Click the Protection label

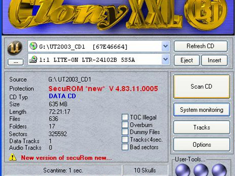[21, 89]
